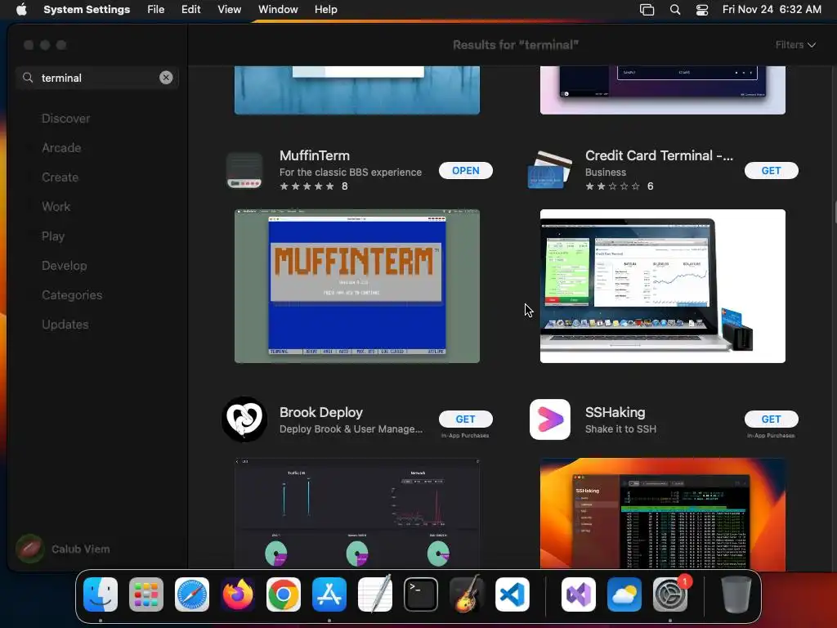
Task: Select Create in sidebar
Action: 60,177
